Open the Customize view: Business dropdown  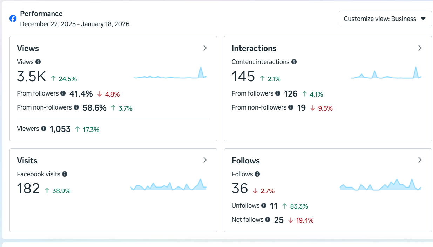click(x=385, y=19)
